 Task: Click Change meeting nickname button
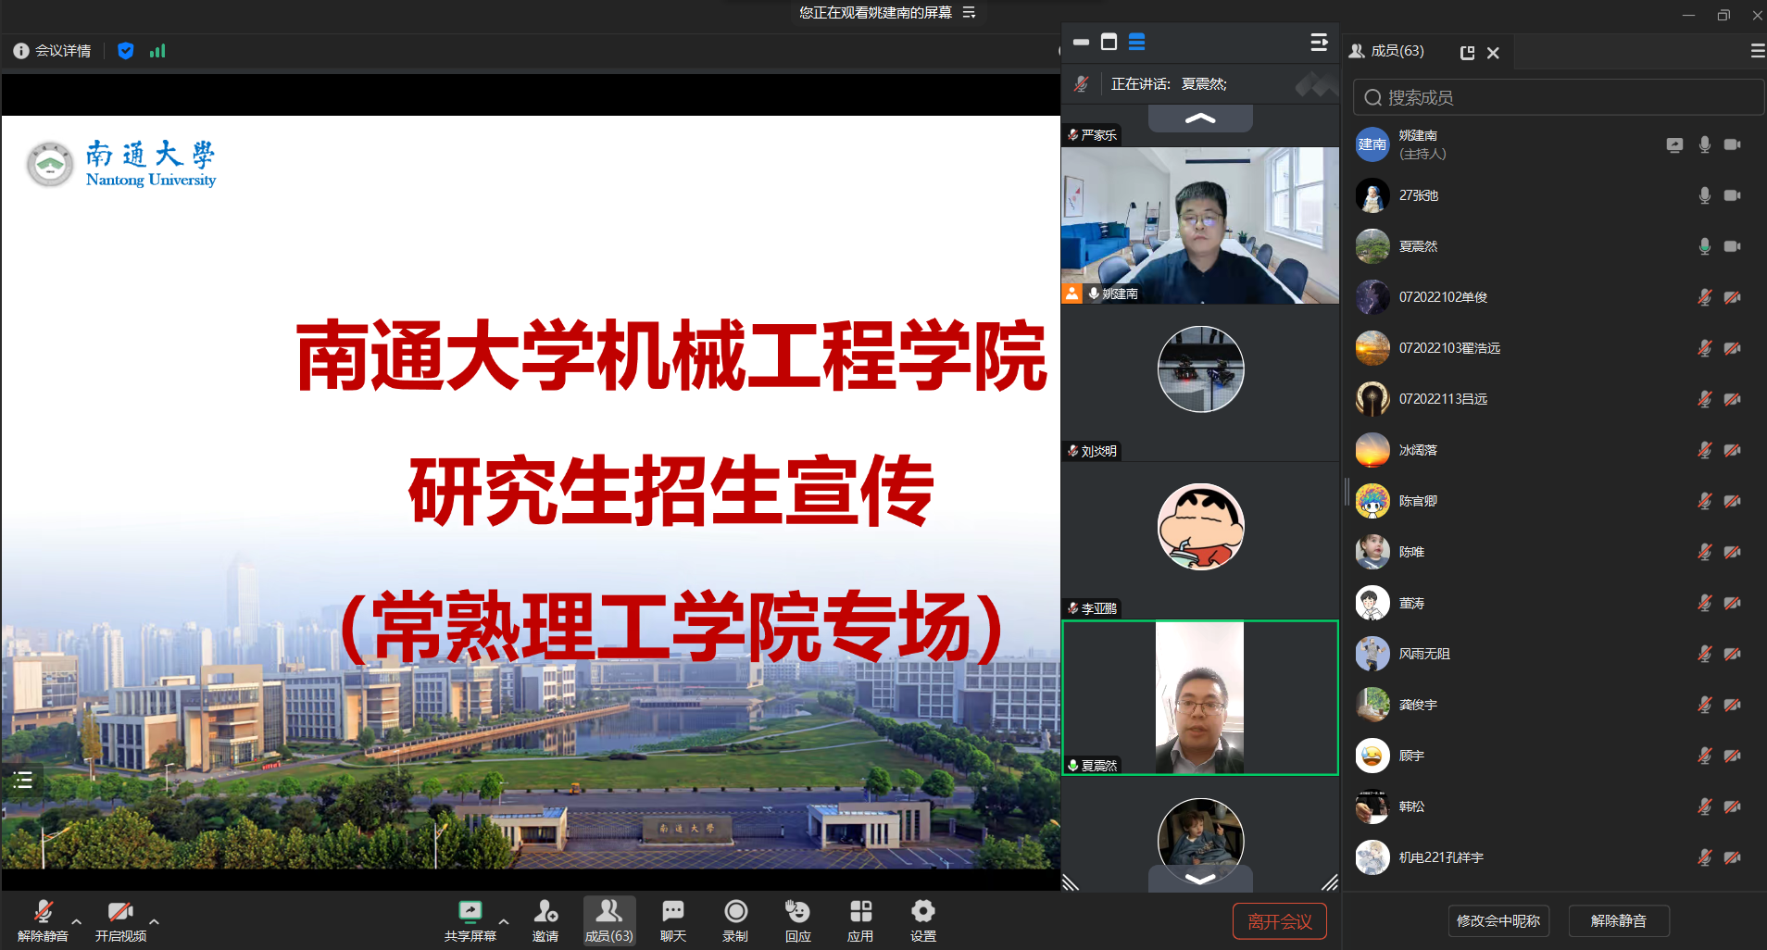(x=1498, y=921)
